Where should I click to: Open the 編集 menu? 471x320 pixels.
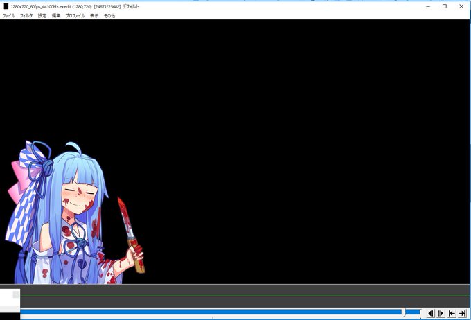point(56,16)
